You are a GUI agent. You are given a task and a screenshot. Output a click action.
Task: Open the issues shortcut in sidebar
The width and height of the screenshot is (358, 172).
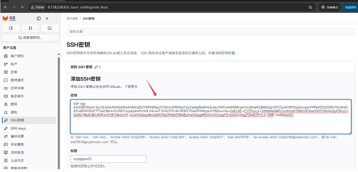tap(11, 28)
